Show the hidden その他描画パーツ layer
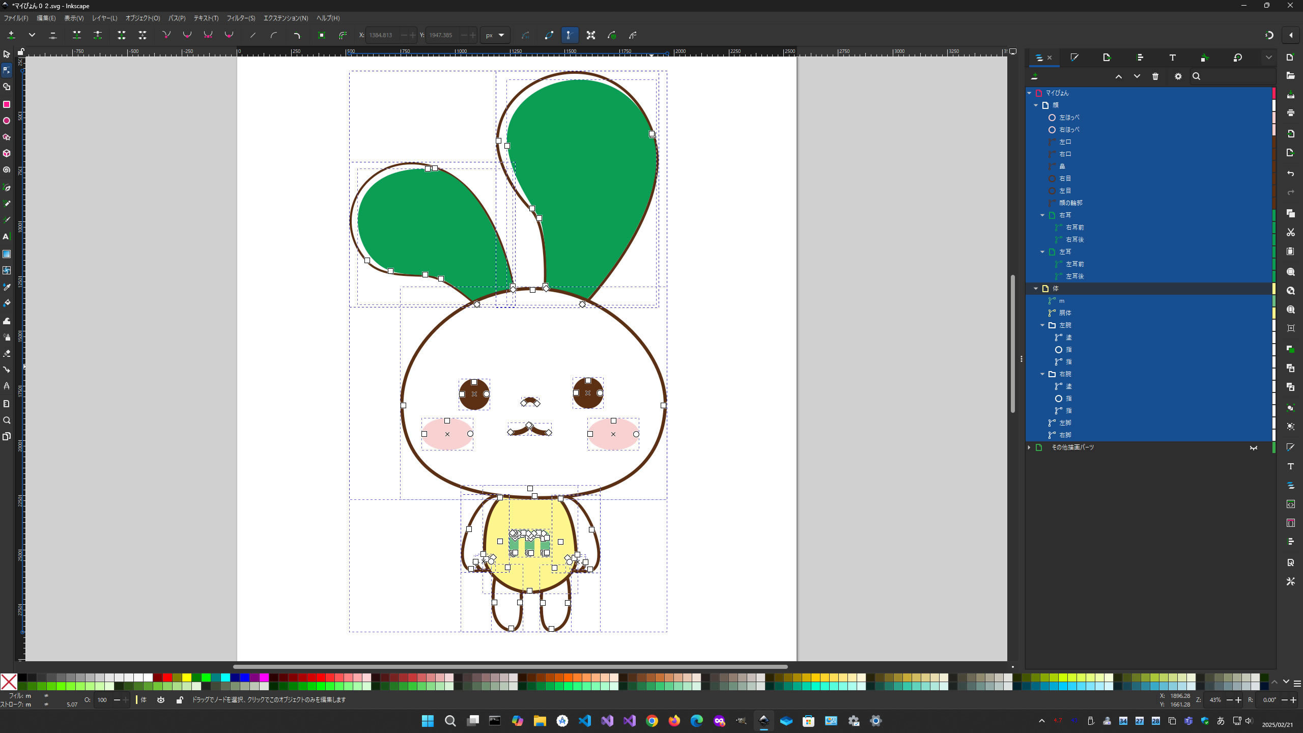The image size is (1303, 733). point(1253,448)
